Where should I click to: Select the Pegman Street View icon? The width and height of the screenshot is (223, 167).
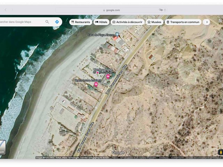[x=221, y=152]
